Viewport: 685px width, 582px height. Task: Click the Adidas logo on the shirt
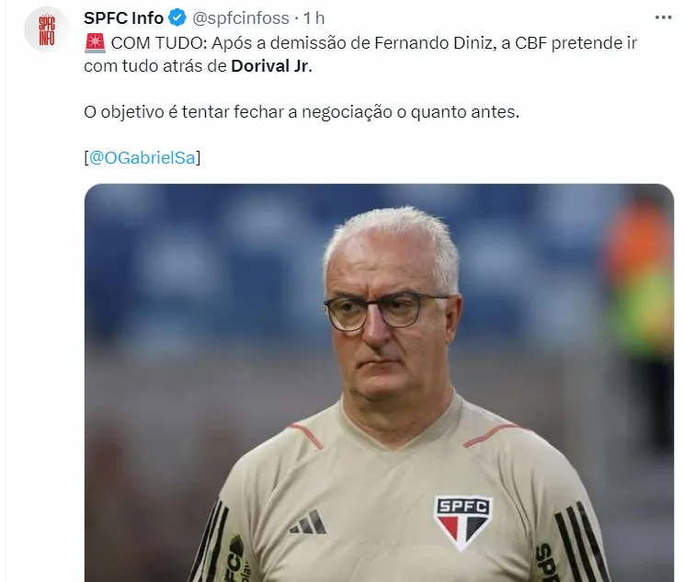coord(308,521)
